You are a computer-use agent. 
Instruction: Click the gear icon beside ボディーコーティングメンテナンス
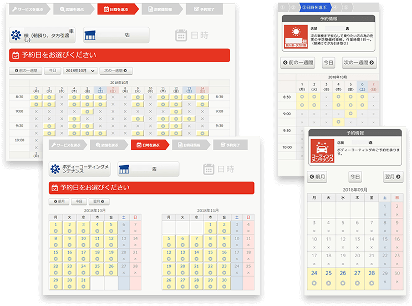tap(55, 169)
